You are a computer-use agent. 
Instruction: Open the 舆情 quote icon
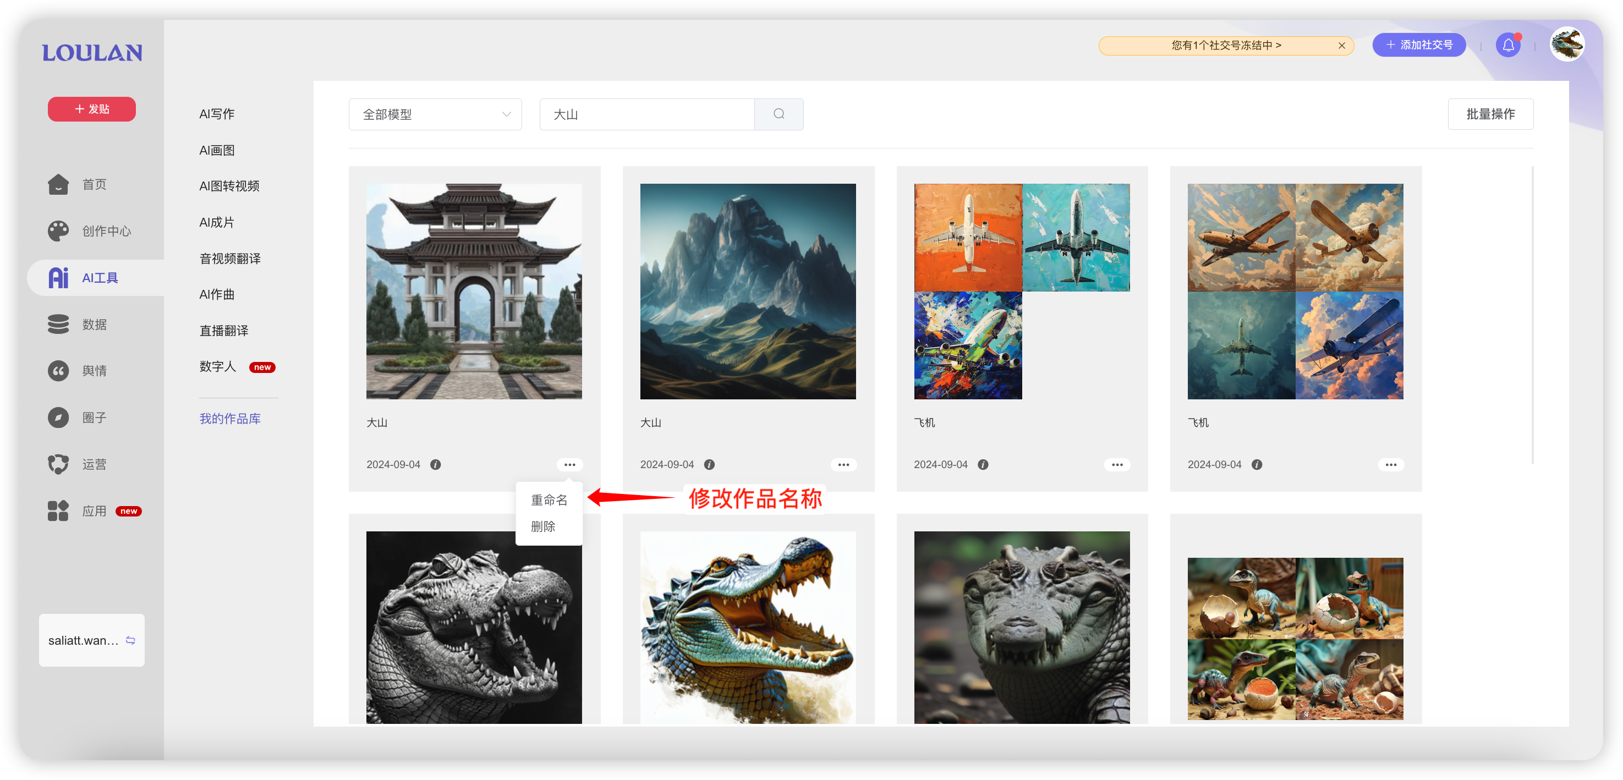pyautogui.click(x=59, y=371)
